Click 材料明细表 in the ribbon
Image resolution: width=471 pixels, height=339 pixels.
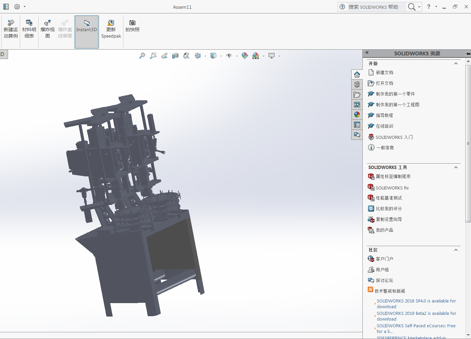point(29,29)
